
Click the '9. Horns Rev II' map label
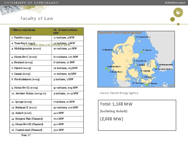tap(114, 67)
